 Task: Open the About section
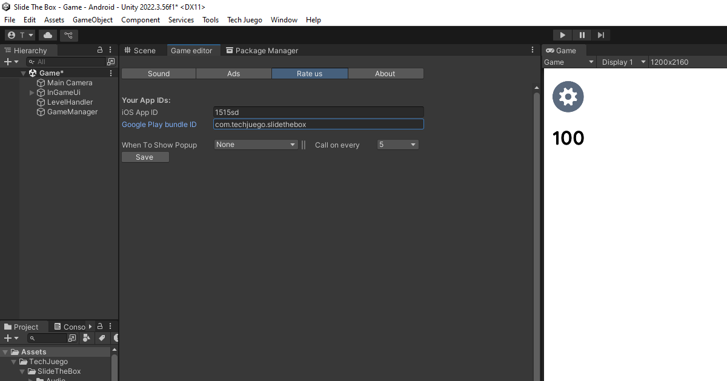pos(385,73)
